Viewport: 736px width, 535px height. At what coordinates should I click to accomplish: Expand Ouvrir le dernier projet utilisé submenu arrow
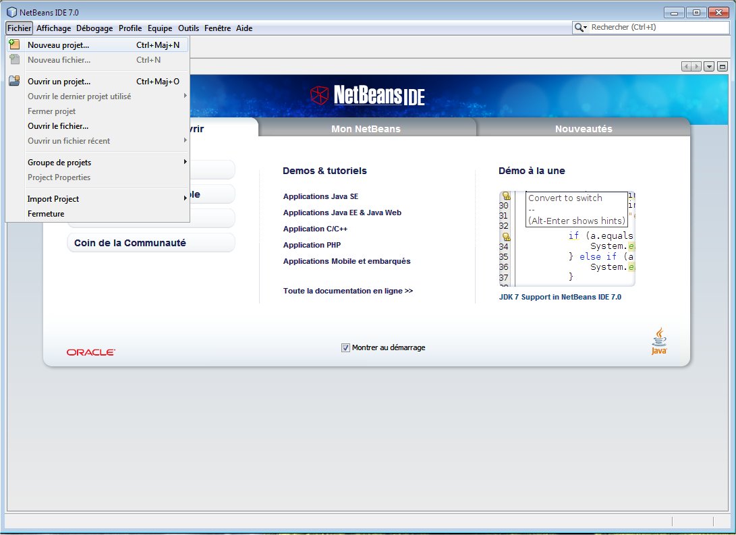click(185, 96)
